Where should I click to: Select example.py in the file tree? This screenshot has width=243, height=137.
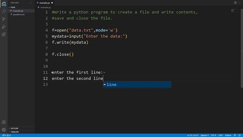(x=21, y=11)
